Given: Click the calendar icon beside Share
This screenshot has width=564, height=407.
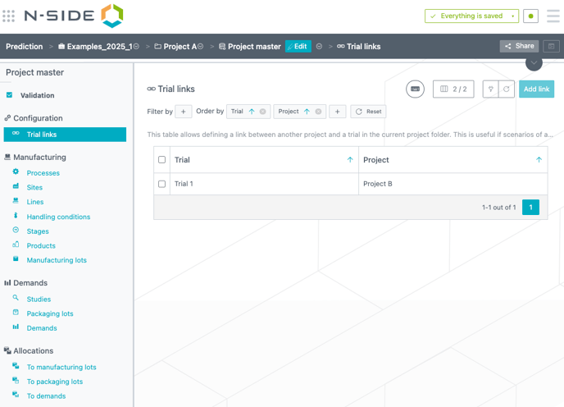Looking at the screenshot, I should (x=552, y=47).
